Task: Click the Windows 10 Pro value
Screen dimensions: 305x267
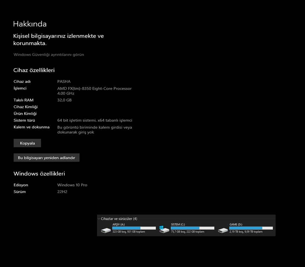Action: 72,185
